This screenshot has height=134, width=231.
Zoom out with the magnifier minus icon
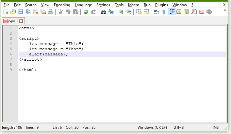pyautogui.click(x=129, y=12)
